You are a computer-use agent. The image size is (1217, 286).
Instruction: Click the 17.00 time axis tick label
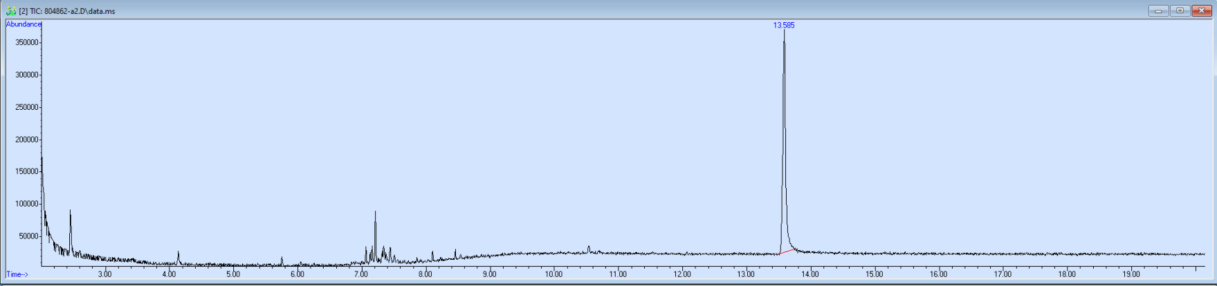(x=1003, y=274)
